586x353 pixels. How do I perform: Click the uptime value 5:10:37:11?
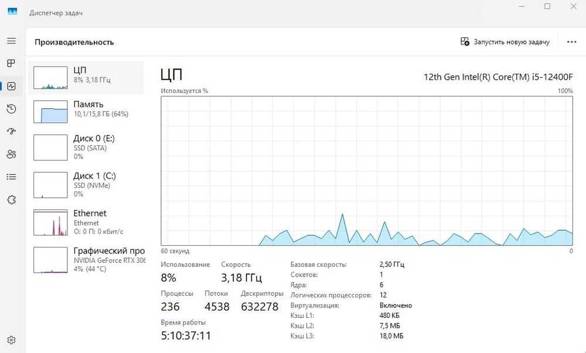(186, 336)
